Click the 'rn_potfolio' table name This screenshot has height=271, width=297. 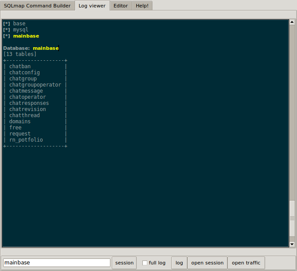26,140
